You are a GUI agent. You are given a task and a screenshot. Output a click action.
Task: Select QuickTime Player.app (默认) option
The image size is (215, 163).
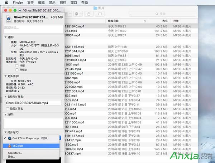(x=31, y=138)
